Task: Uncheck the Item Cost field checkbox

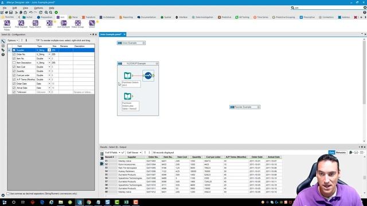Action: coord(14,67)
